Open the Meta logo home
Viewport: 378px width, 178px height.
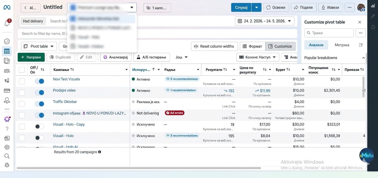(7, 7)
